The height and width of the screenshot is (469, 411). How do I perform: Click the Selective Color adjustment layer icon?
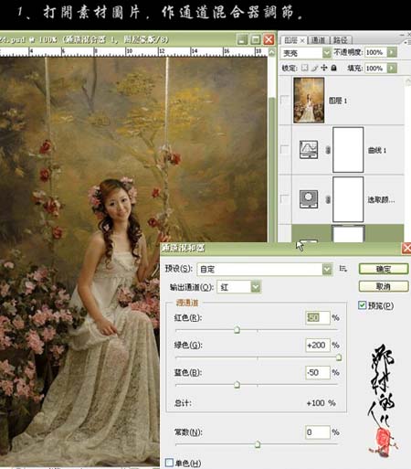[309, 199]
